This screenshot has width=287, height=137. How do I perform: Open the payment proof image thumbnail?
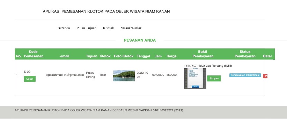pyautogui.click(x=195, y=78)
